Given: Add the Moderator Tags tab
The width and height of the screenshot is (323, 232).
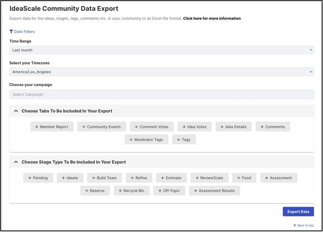Looking at the screenshot, I should coord(146,139).
